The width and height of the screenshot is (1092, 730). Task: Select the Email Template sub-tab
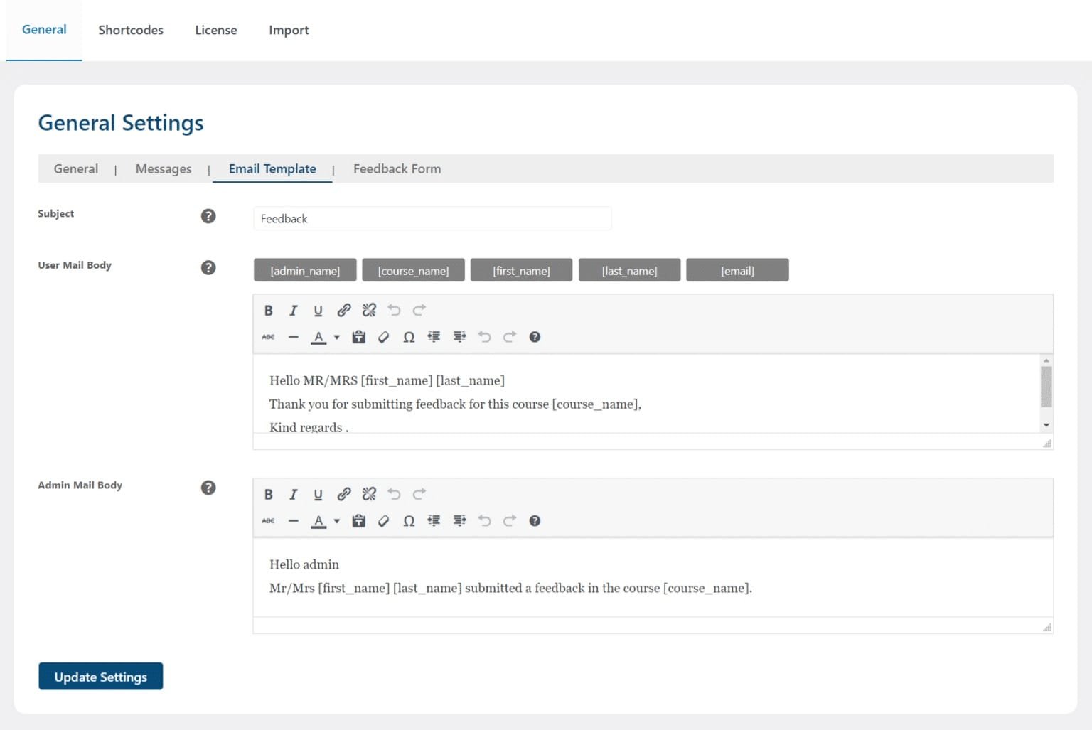tap(272, 168)
